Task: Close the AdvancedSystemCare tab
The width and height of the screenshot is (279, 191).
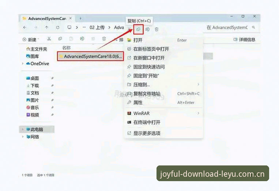Action: pyautogui.click(x=71, y=18)
